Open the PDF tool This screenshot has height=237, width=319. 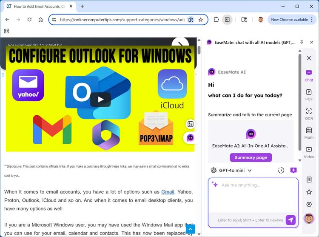point(309,95)
